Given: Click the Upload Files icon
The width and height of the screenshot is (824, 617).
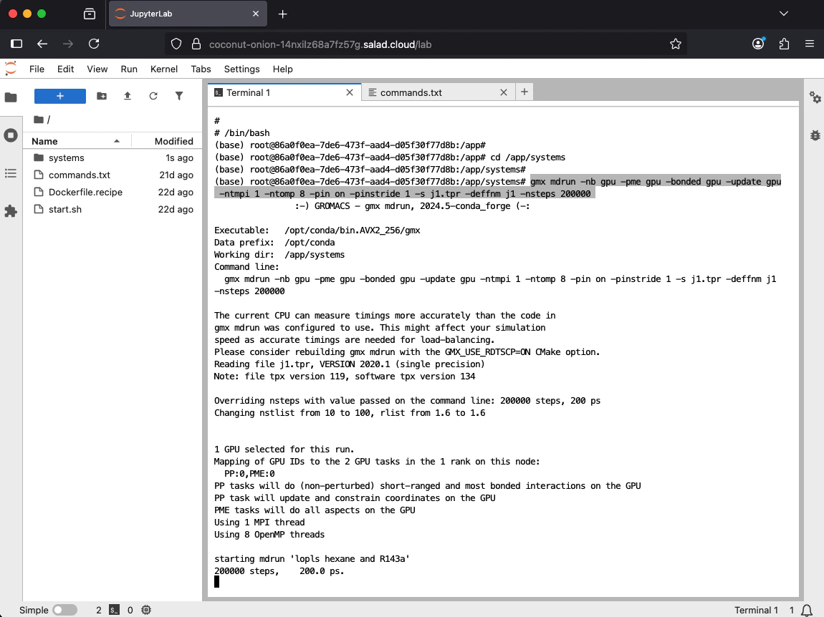Looking at the screenshot, I should pyautogui.click(x=127, y=96).
